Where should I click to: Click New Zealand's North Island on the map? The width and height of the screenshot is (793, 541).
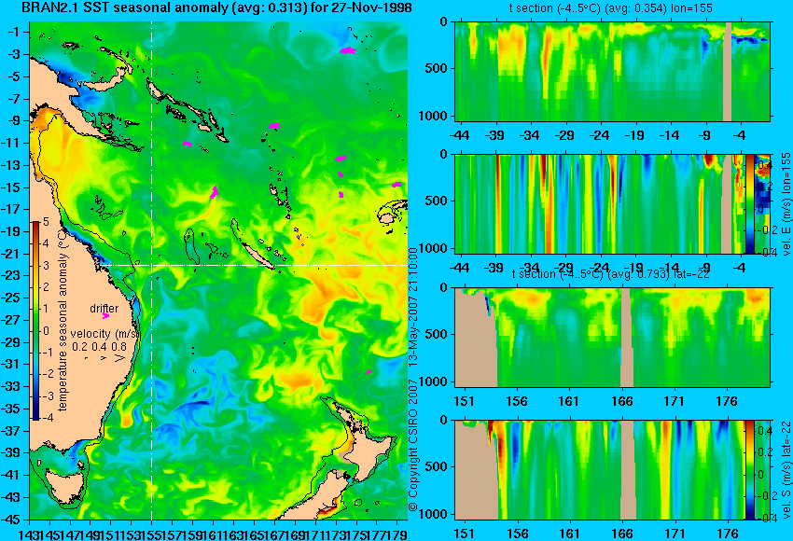point(369,450)
